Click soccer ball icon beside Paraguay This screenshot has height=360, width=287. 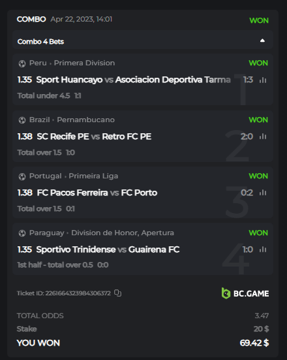tap(22, 233)
